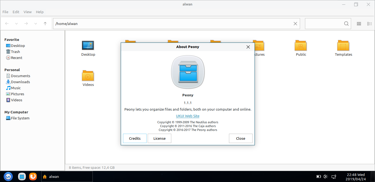Open the View menu
The width and height of the screenshot is (375, 182).
point(27,12)
